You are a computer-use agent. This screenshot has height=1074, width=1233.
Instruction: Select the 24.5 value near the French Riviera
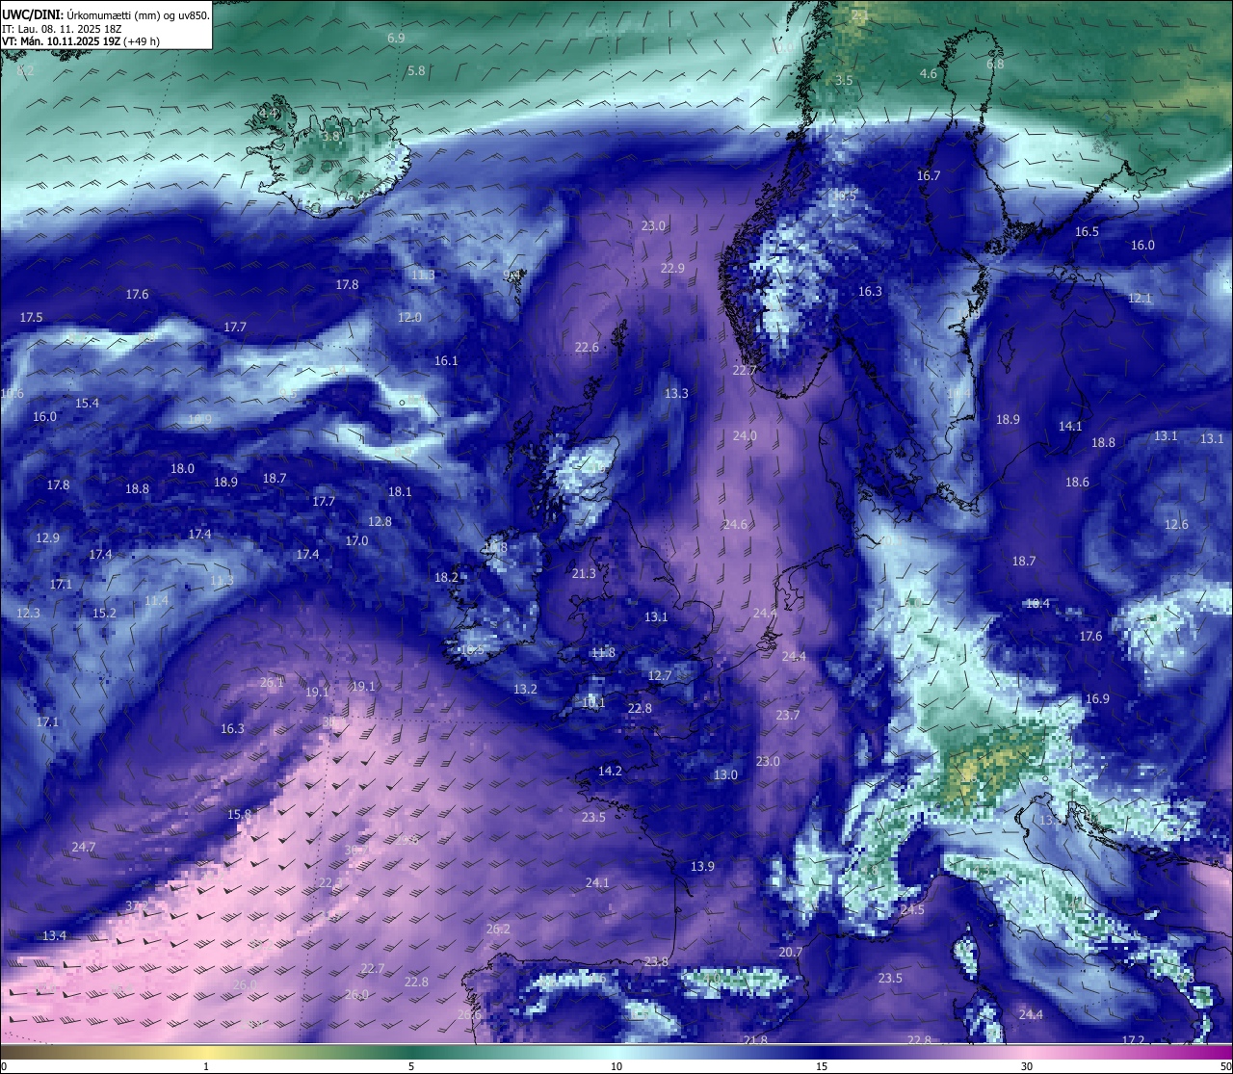pos(912,910)
